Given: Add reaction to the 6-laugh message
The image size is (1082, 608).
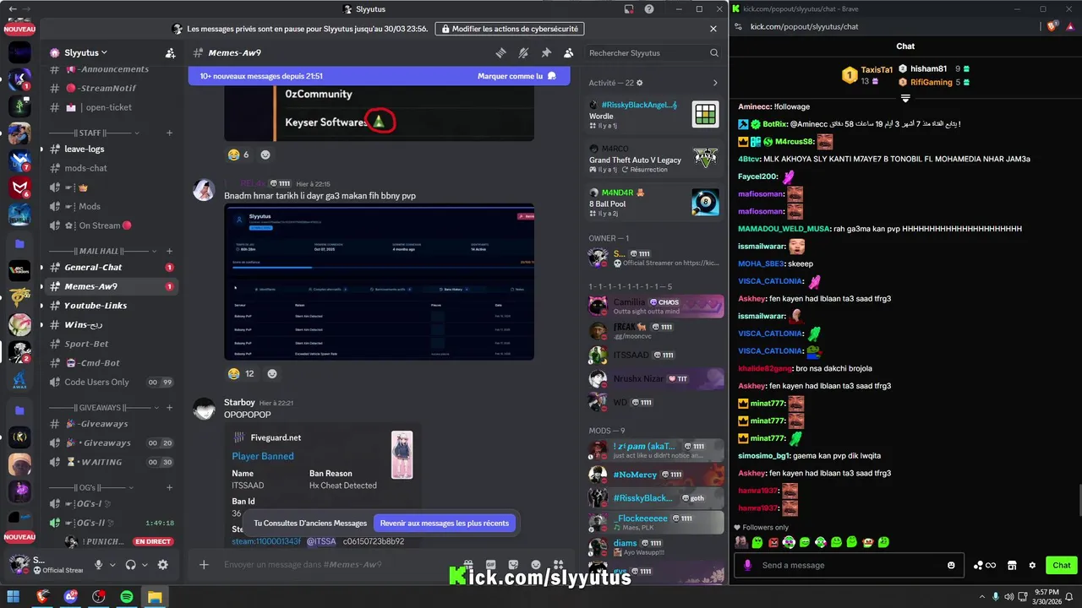Looking at the screenshot, I should coord(265,155).
